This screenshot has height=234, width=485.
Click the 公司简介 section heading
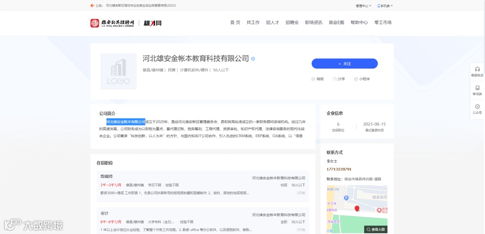click(107, 113)
